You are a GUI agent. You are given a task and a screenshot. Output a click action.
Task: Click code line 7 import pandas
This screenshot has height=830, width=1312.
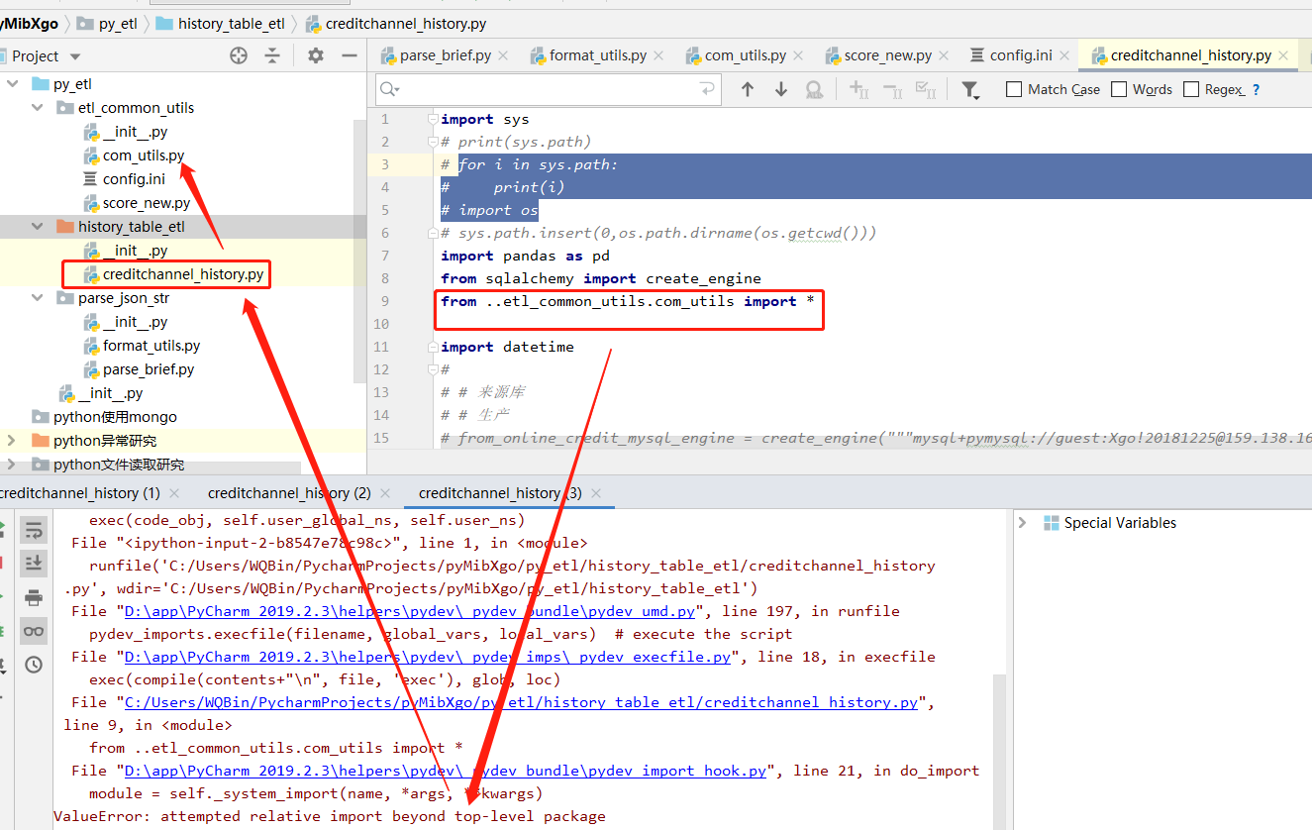pos(525,256)
